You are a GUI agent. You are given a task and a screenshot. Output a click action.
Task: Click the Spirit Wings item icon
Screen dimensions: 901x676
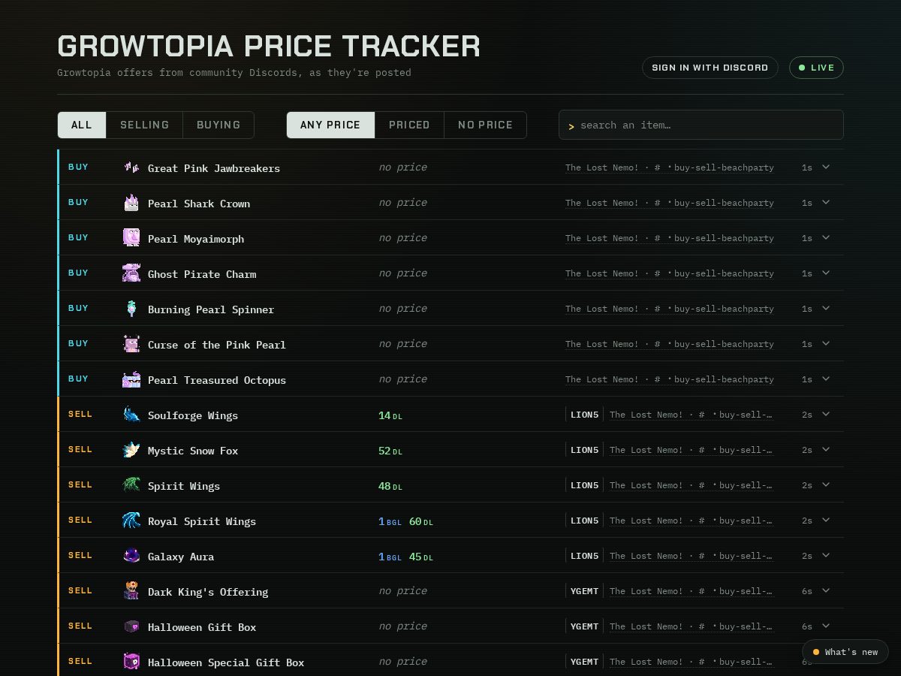point(131,485)
